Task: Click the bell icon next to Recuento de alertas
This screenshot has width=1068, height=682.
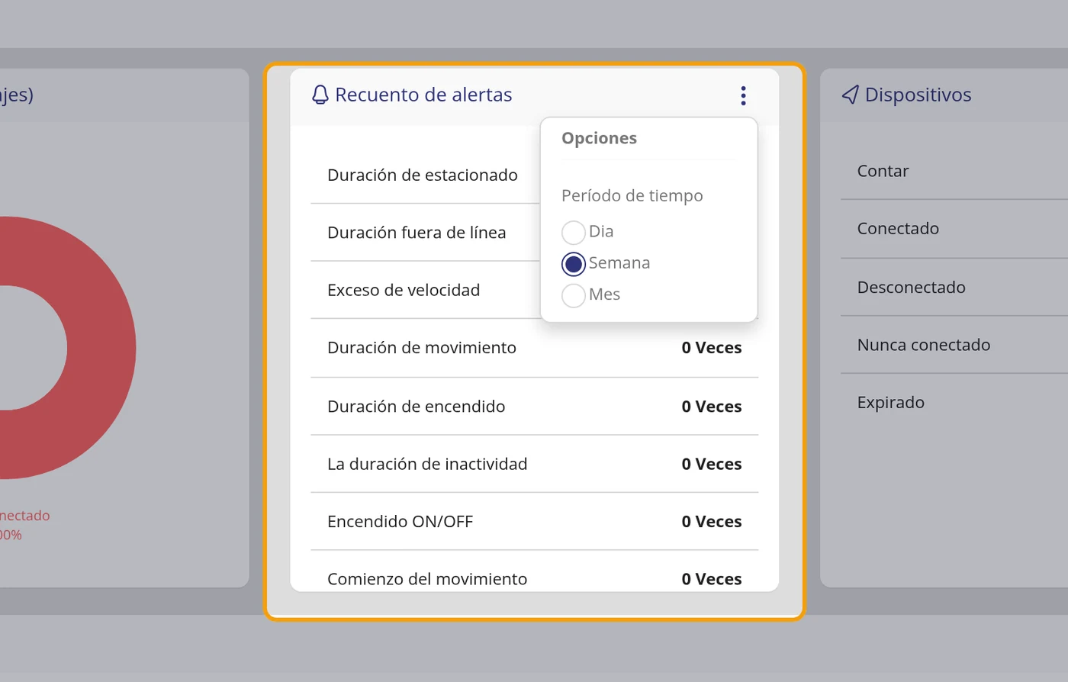Action: [x=320, y=95]
